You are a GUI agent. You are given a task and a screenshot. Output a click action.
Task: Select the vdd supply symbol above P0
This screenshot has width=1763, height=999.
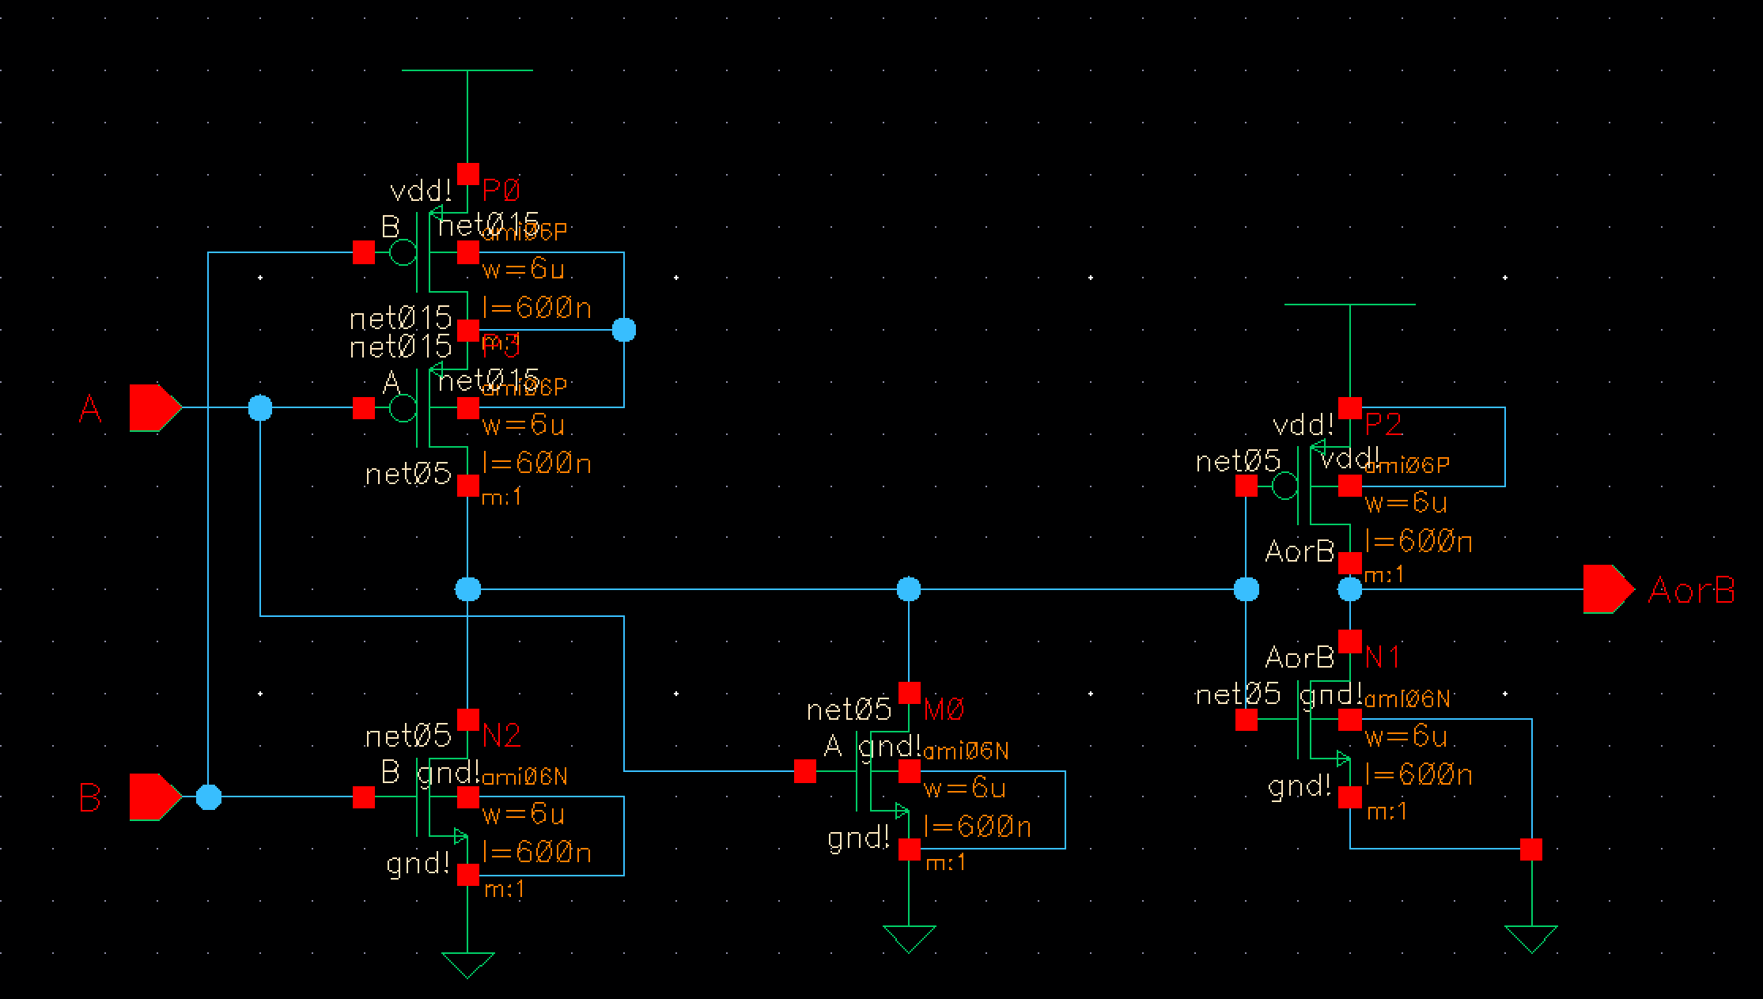(467, 71)
